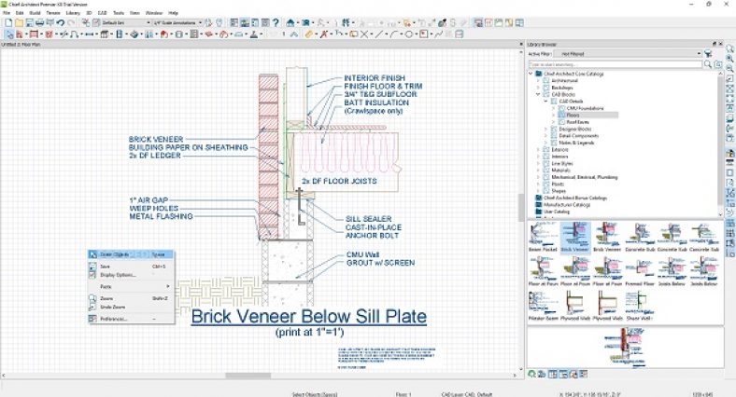This screenshot has height=397, width=736.
Task: Click the green refresh icon below library preview
Action: click(x=531, y=374)
